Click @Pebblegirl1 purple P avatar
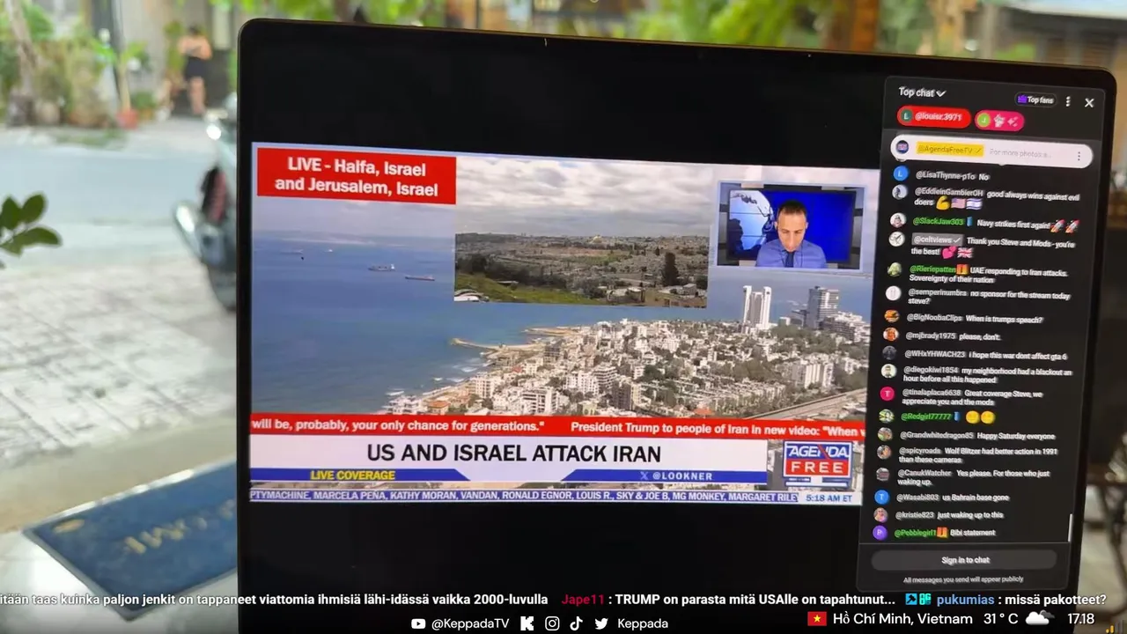This screenshot has height=634, width=1127. pos(880,532)
